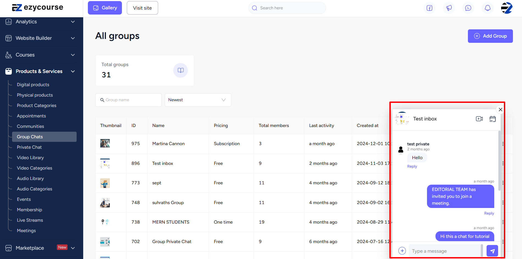
Task: Click the attachment plus icon in chat
Action: point(402,251)
